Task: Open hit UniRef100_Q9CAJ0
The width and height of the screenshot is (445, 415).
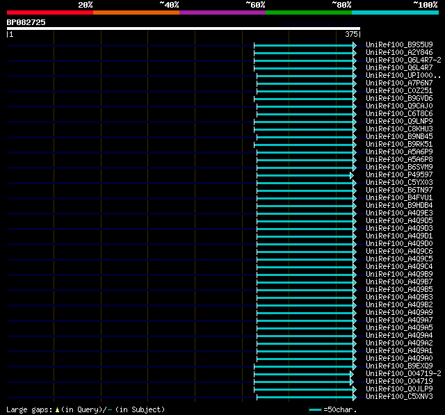Action: coord(399,106)
